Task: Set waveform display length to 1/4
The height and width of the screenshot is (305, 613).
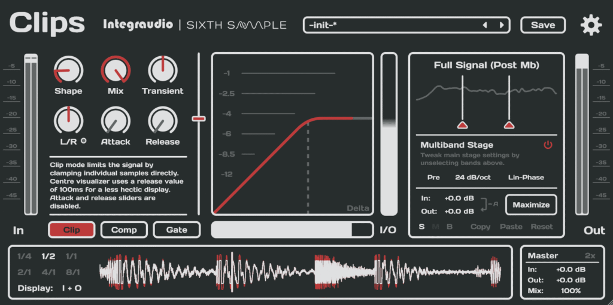Action: pos(24,257)
